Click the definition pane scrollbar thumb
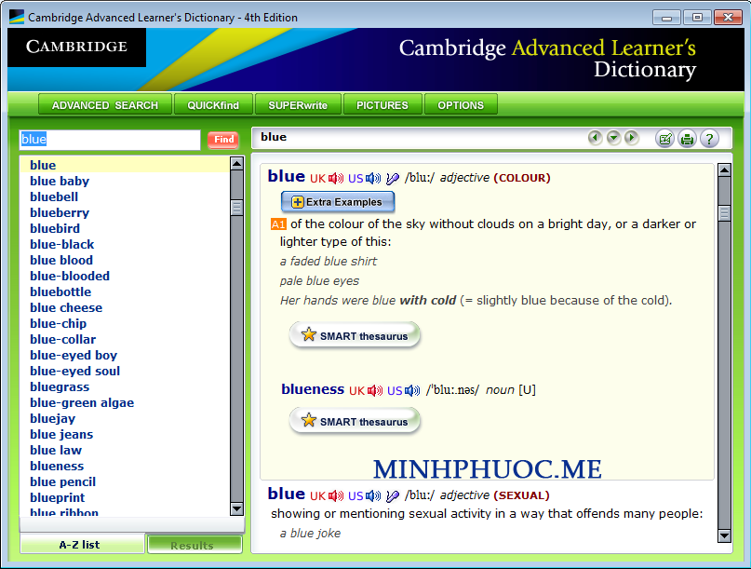The width and height of the screenshot is (751, 569). coord(725,213)
